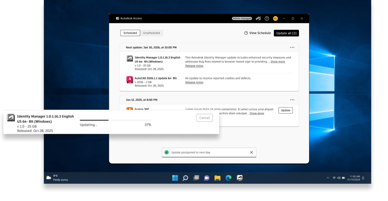Click the Fusion 360 product icon

point(129,109)
